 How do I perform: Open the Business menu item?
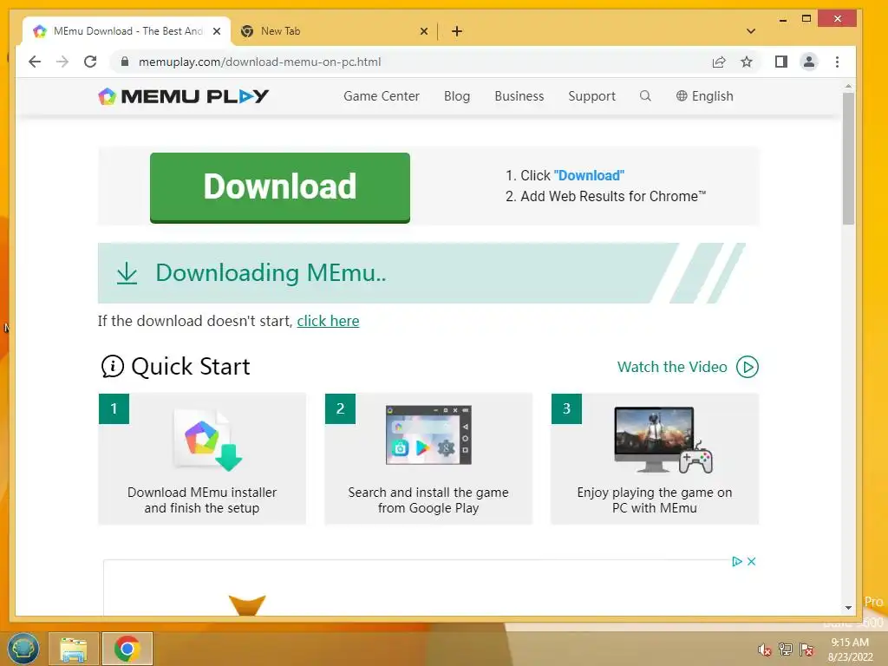[x=519, y=96]
